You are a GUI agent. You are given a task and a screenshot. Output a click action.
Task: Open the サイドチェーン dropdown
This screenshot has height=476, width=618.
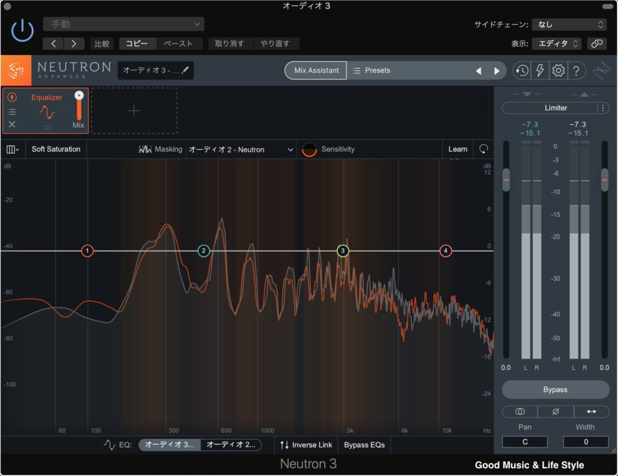pos(569,24)
